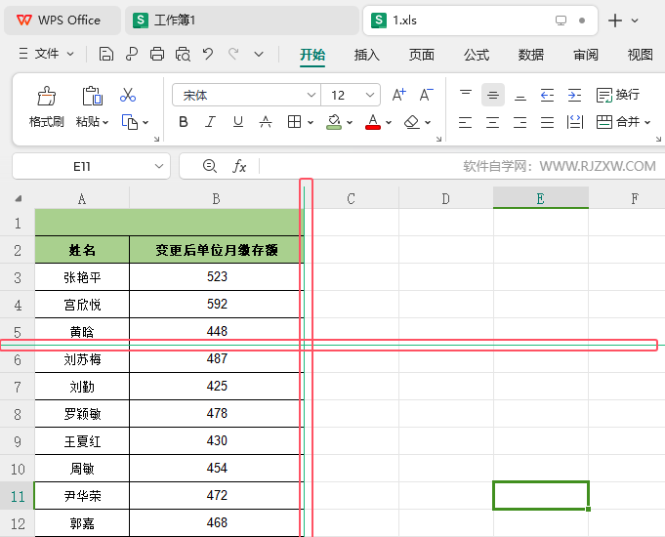Screen dimensions: 665x537
Task: Click the 合并 merge cells button
Action: pos(618,122)
